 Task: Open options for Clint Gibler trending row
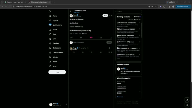coord(139,55)
